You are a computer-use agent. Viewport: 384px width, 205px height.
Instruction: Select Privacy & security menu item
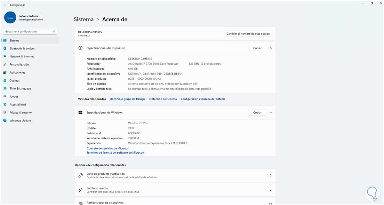coord(20,113)
